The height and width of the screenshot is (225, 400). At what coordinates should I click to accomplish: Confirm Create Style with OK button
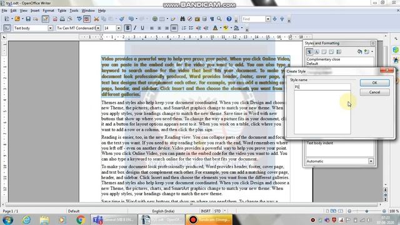click(x=374, y=82)
